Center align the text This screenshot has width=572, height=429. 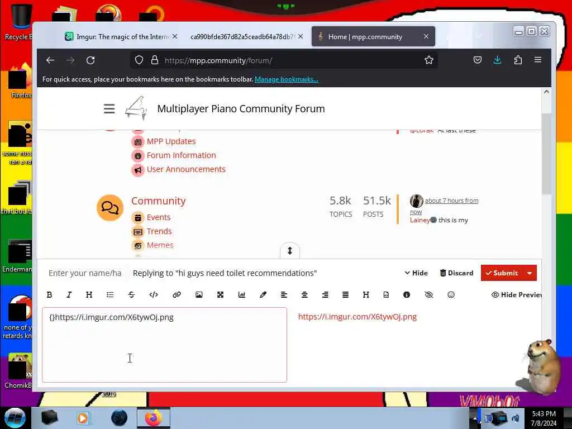304,295
